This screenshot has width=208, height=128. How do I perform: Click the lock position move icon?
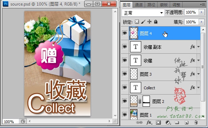coord(149,22)
